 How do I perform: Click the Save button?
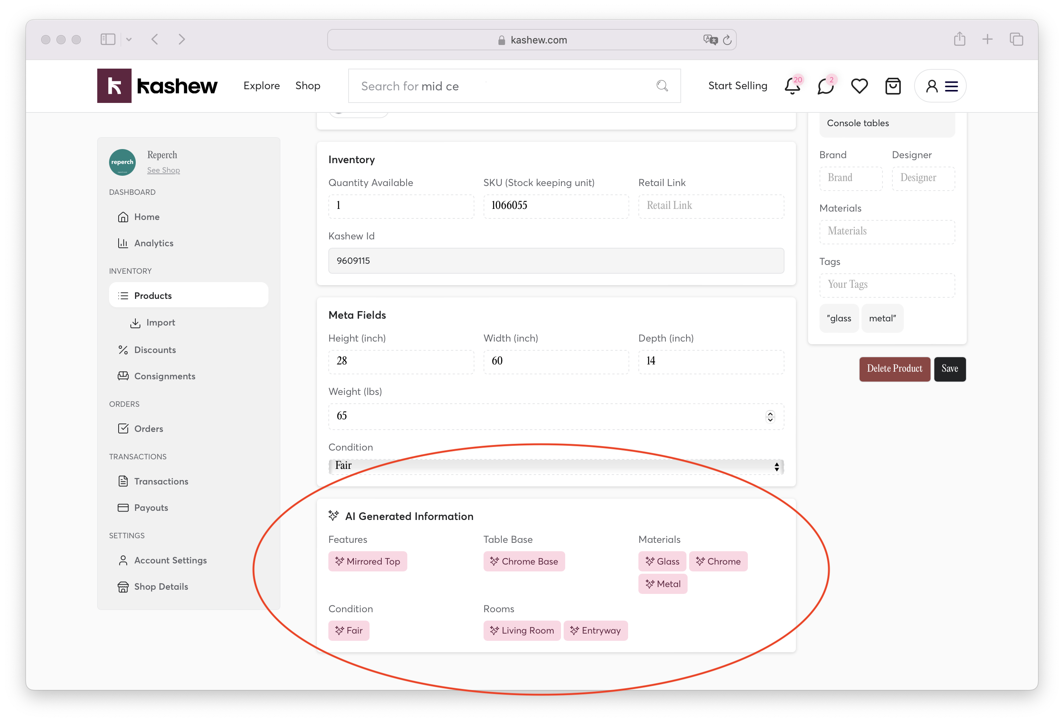coord(950,369)
